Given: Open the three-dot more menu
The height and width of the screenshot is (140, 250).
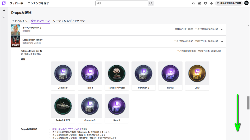Looking at the screenshot, I should point(55,3).
